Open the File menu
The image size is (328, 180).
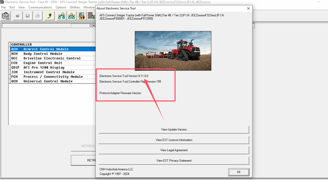click(x=3, y=7)
